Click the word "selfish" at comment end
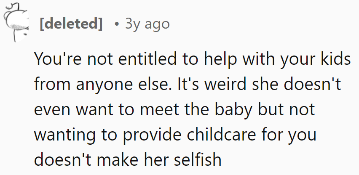359x175 pixels. 198,159
